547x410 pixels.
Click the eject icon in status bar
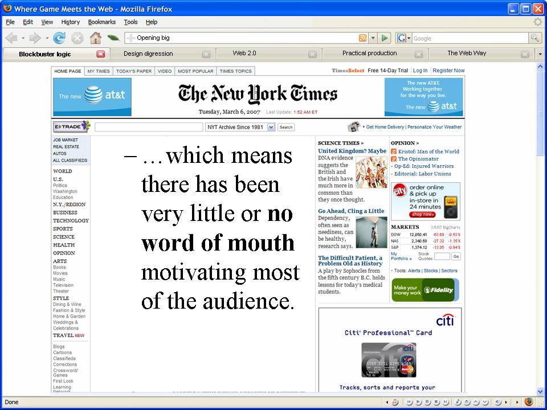point(467,402)
